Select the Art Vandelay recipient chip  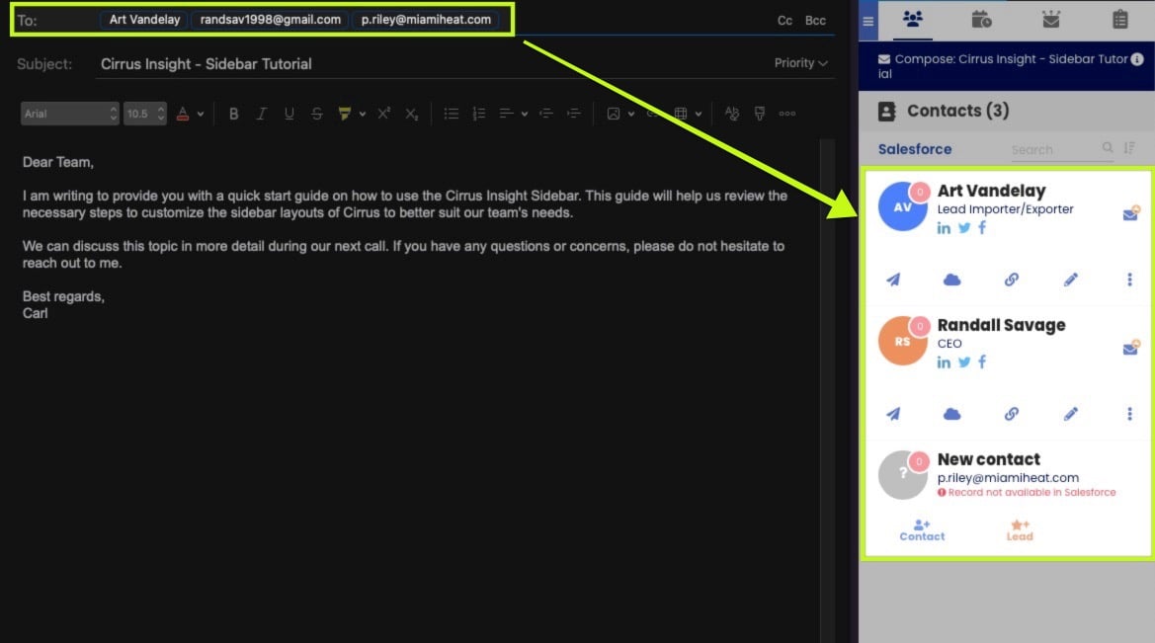(x=144, y=20)
